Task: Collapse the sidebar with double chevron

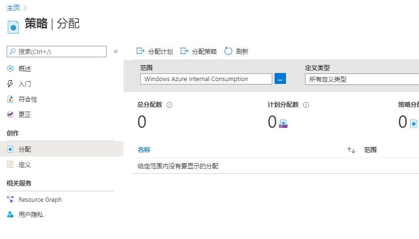Action: pyautogui.click(x=116, y=52)
